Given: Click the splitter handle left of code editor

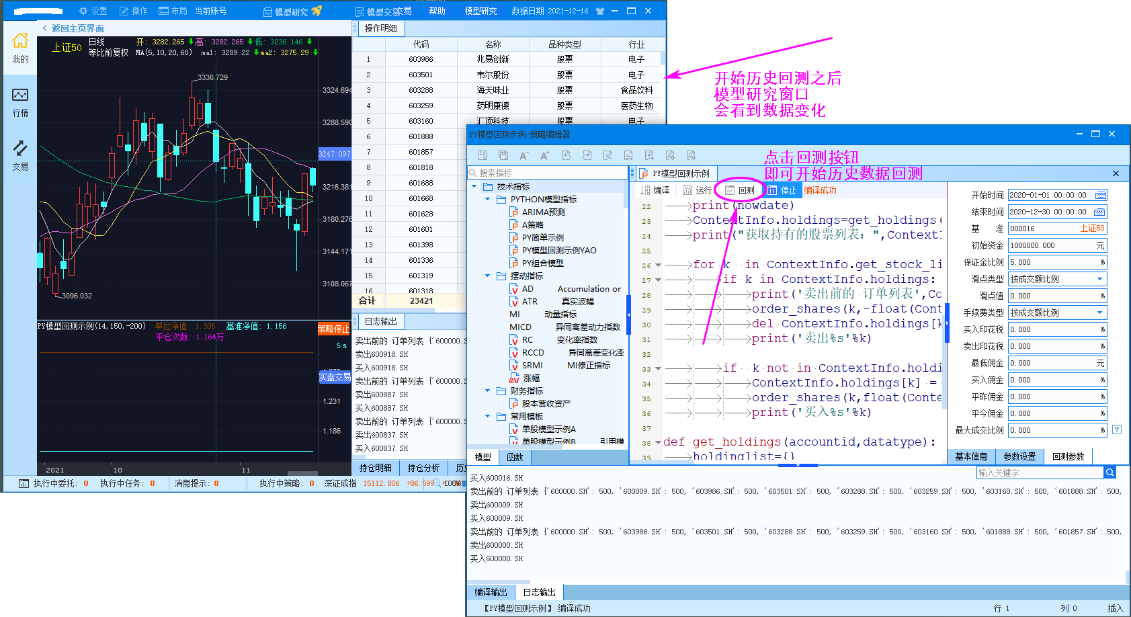Looking at the screenshot, I should point(629,315).
